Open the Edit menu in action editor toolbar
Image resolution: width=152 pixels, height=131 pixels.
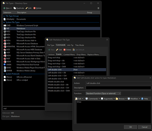pos(79,99)
